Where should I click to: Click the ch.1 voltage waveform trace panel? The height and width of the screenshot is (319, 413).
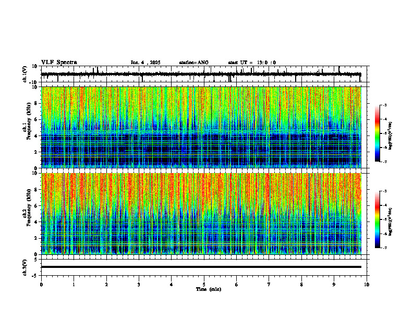pos(205,74)
